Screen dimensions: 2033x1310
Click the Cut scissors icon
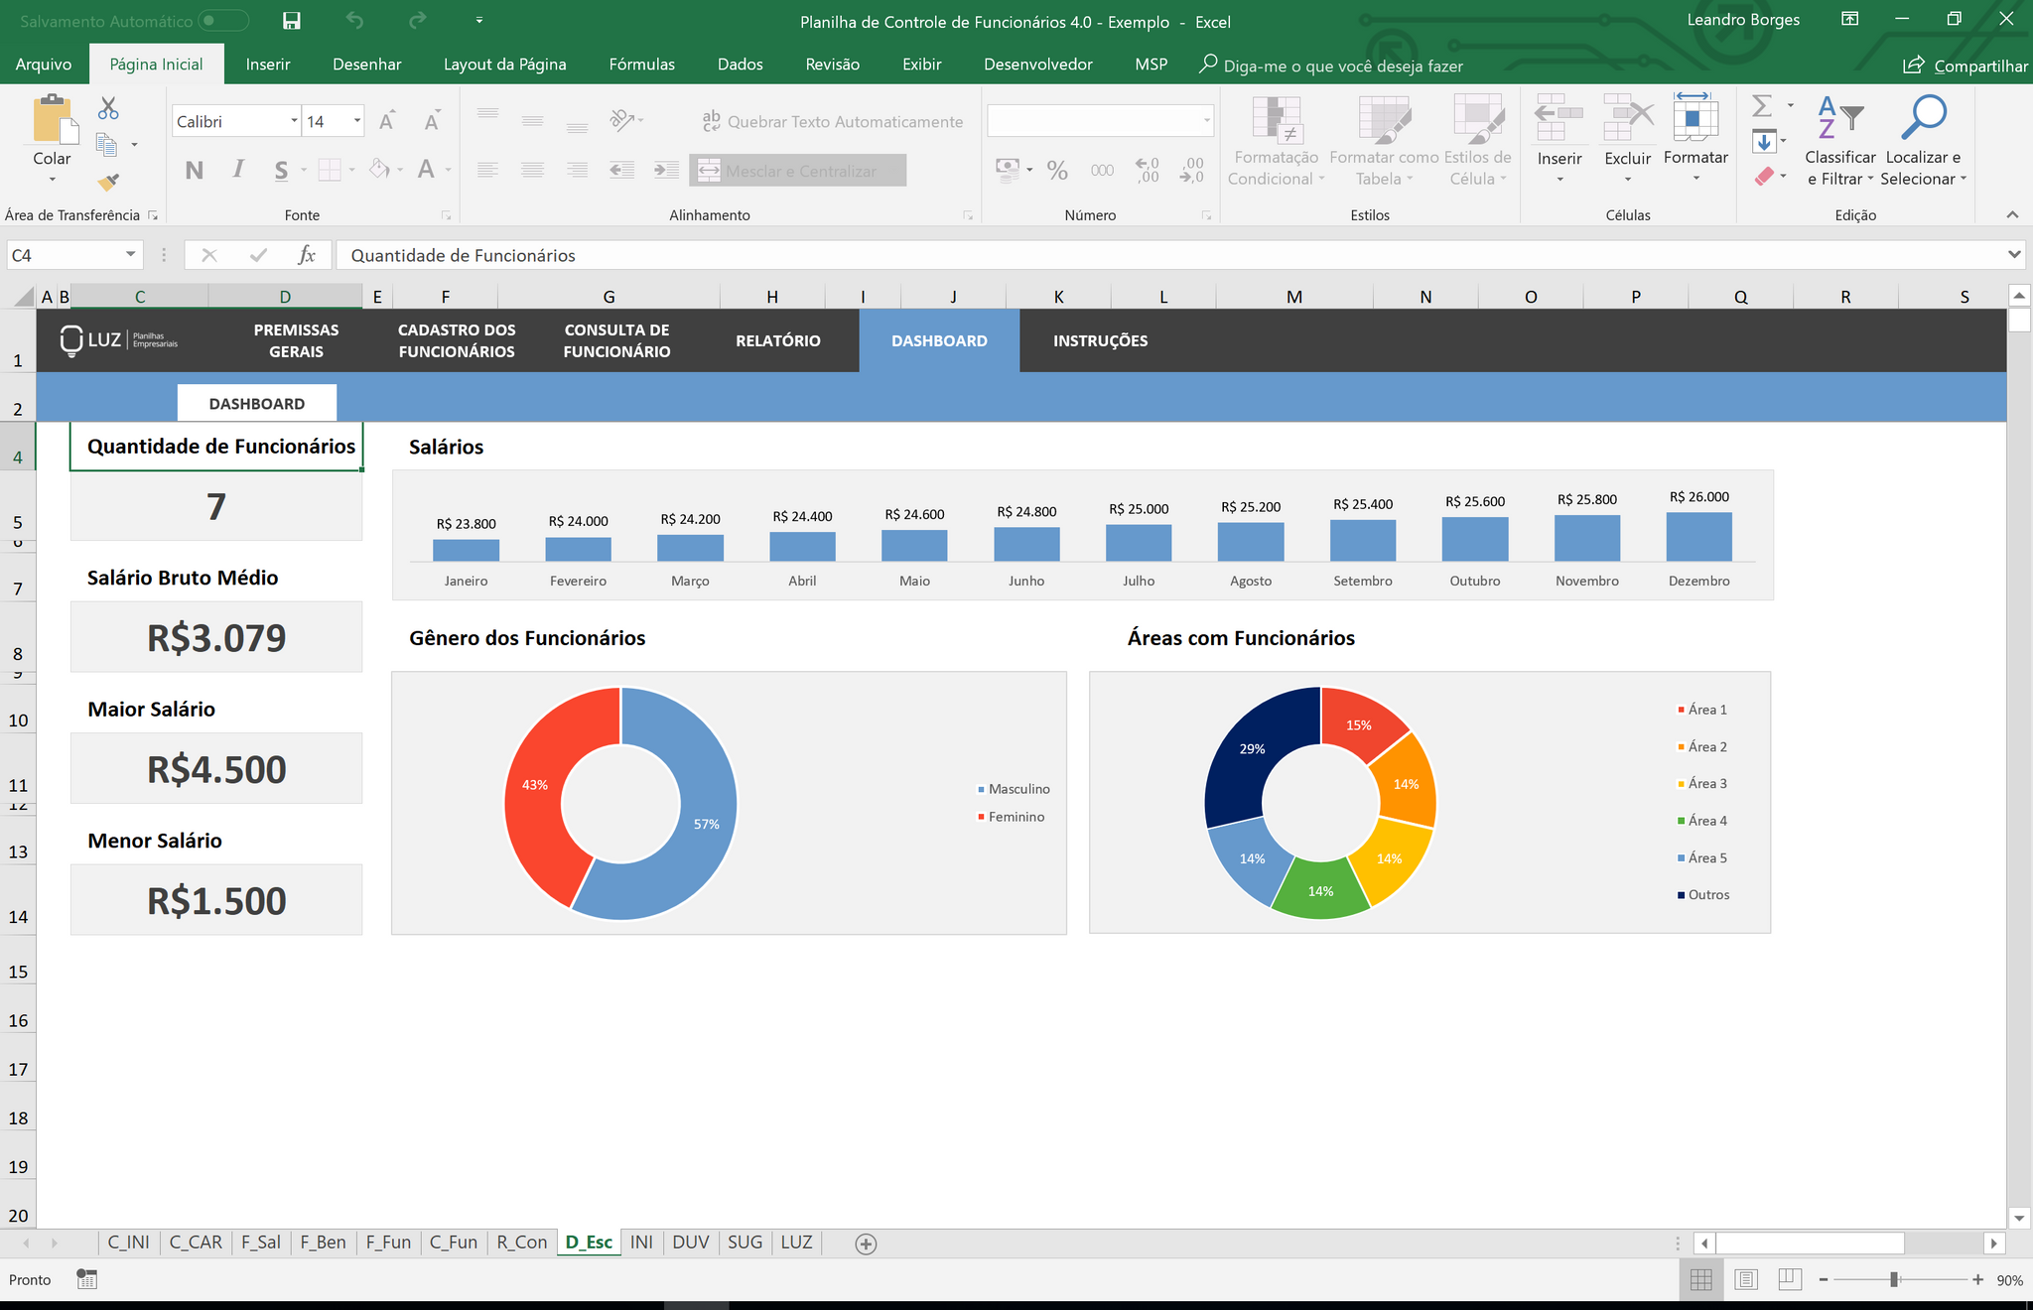coord(108,108)
